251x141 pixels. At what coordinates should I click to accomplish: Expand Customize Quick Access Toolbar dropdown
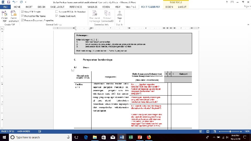pyautogui.click(x=26, y=2)
